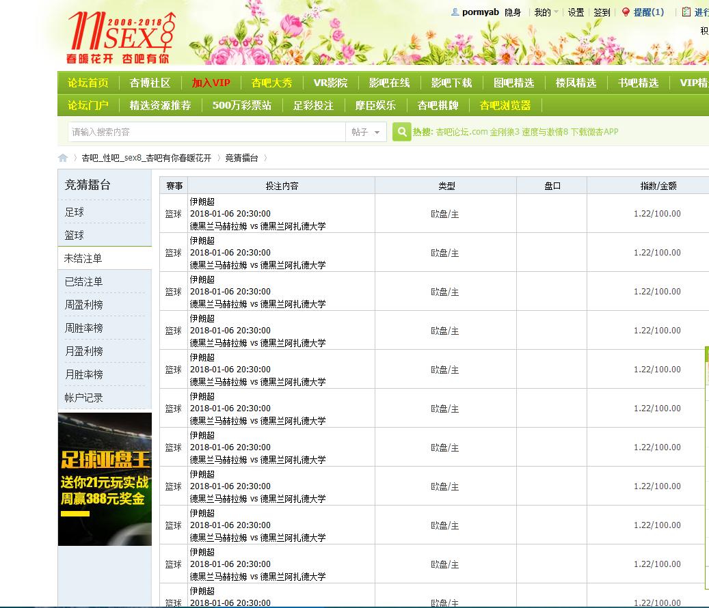Click the 加入VIP link

(211, 83)
